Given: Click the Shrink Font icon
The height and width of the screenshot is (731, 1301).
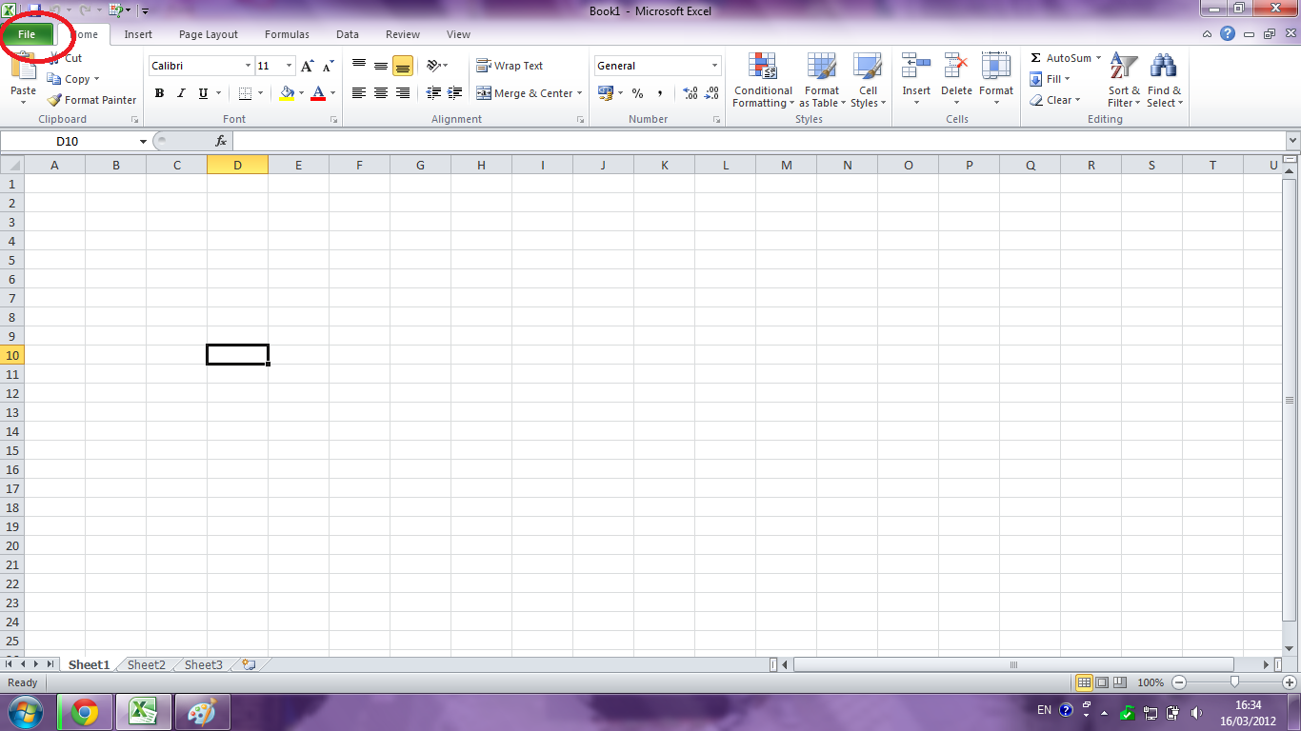Looking at the screenshot, I should pyautogui.click(x=328, y=66).
